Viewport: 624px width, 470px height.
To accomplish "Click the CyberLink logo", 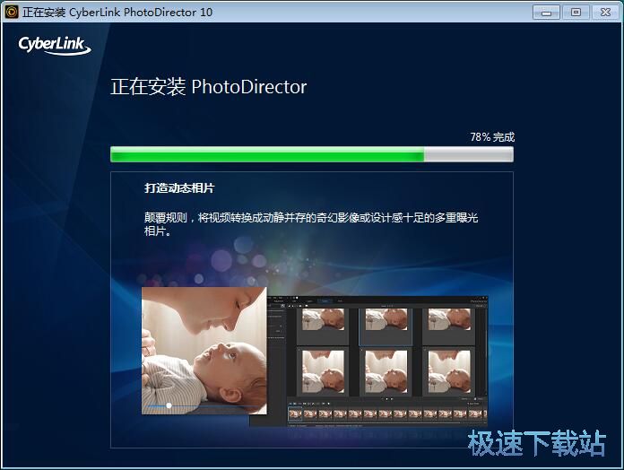I will coord(55,46).
